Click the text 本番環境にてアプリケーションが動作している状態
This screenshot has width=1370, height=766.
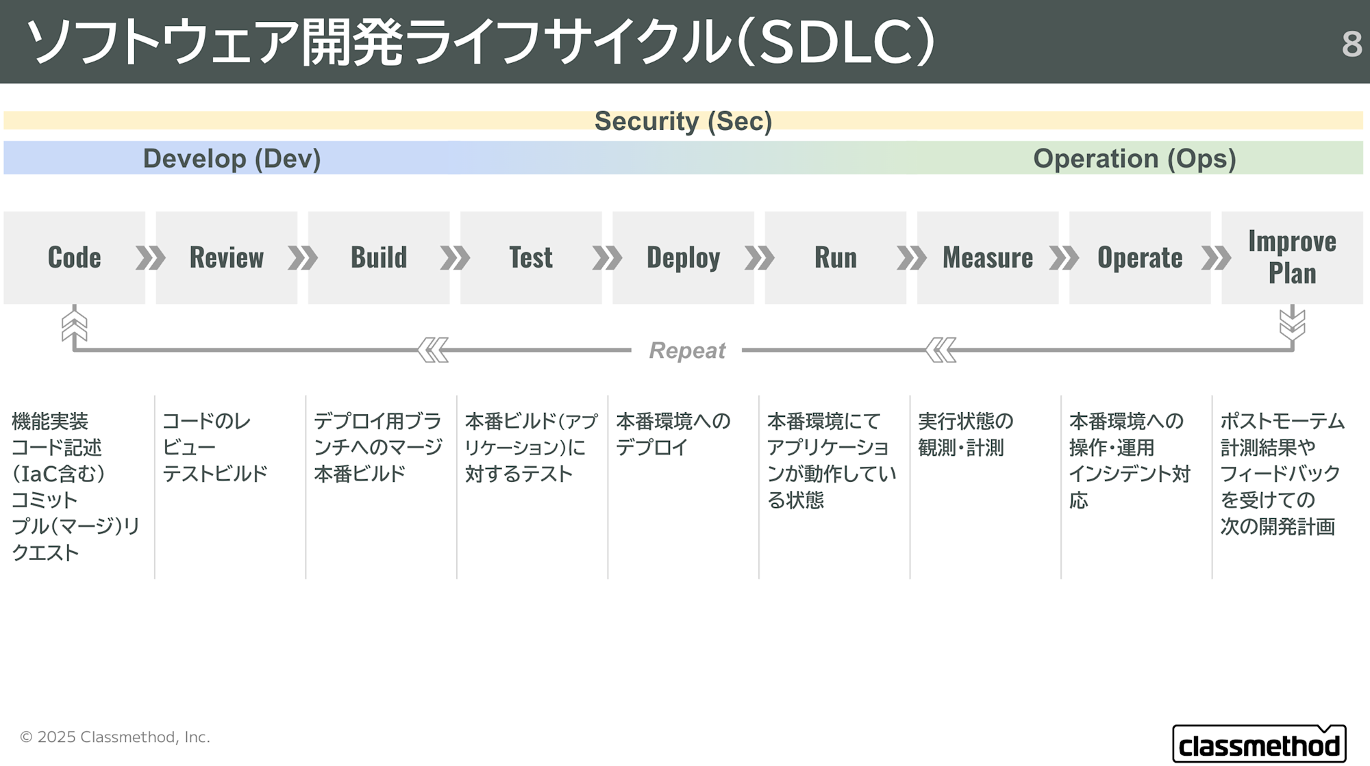click(x=831, y=461)
